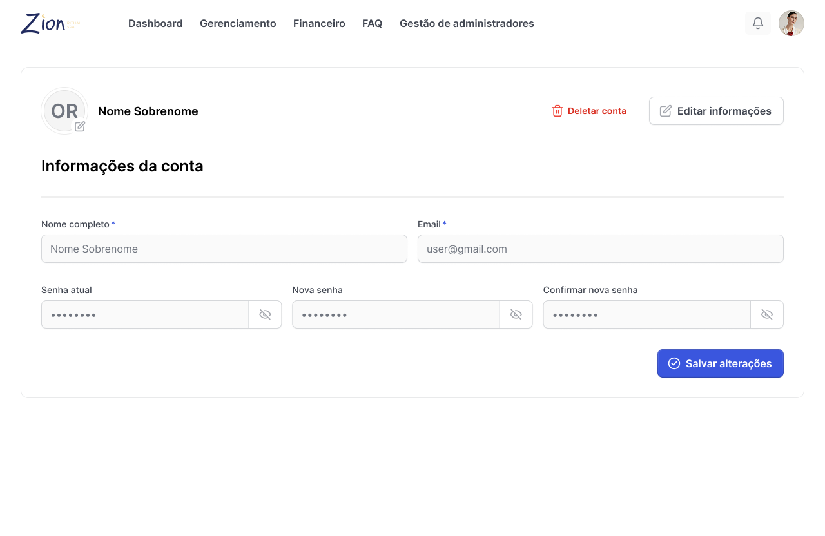Navigate to Gestão de administradores
The image size is (825, 536).
point(467,23)
